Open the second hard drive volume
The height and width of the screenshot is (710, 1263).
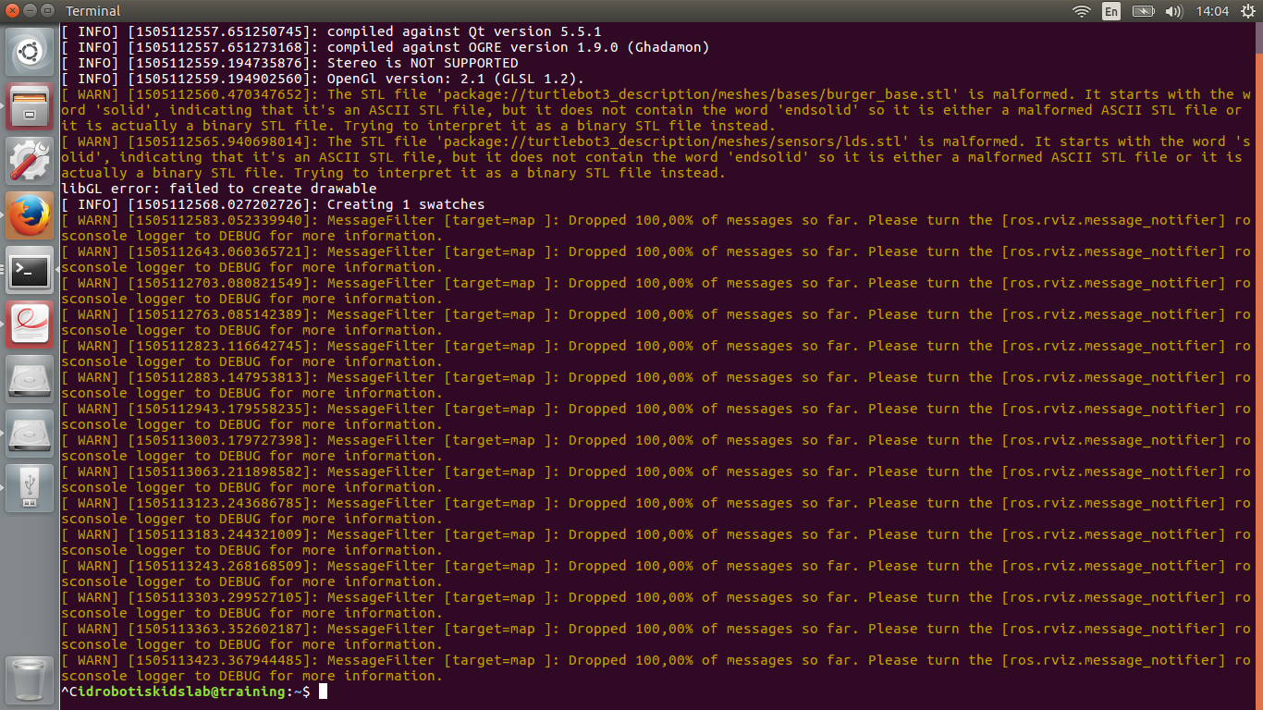30,433
